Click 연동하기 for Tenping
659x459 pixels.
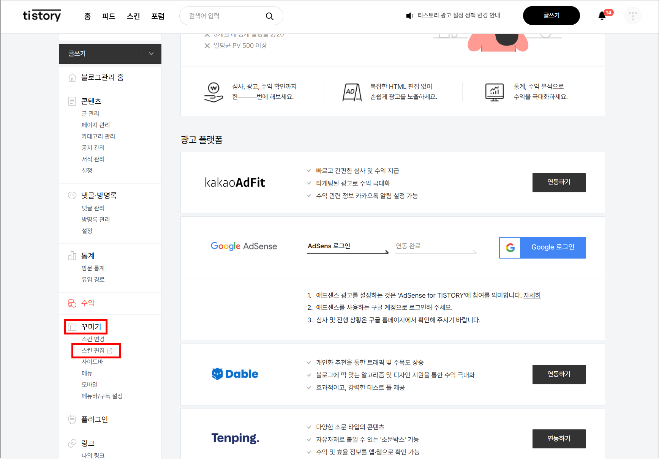[559, 439]
